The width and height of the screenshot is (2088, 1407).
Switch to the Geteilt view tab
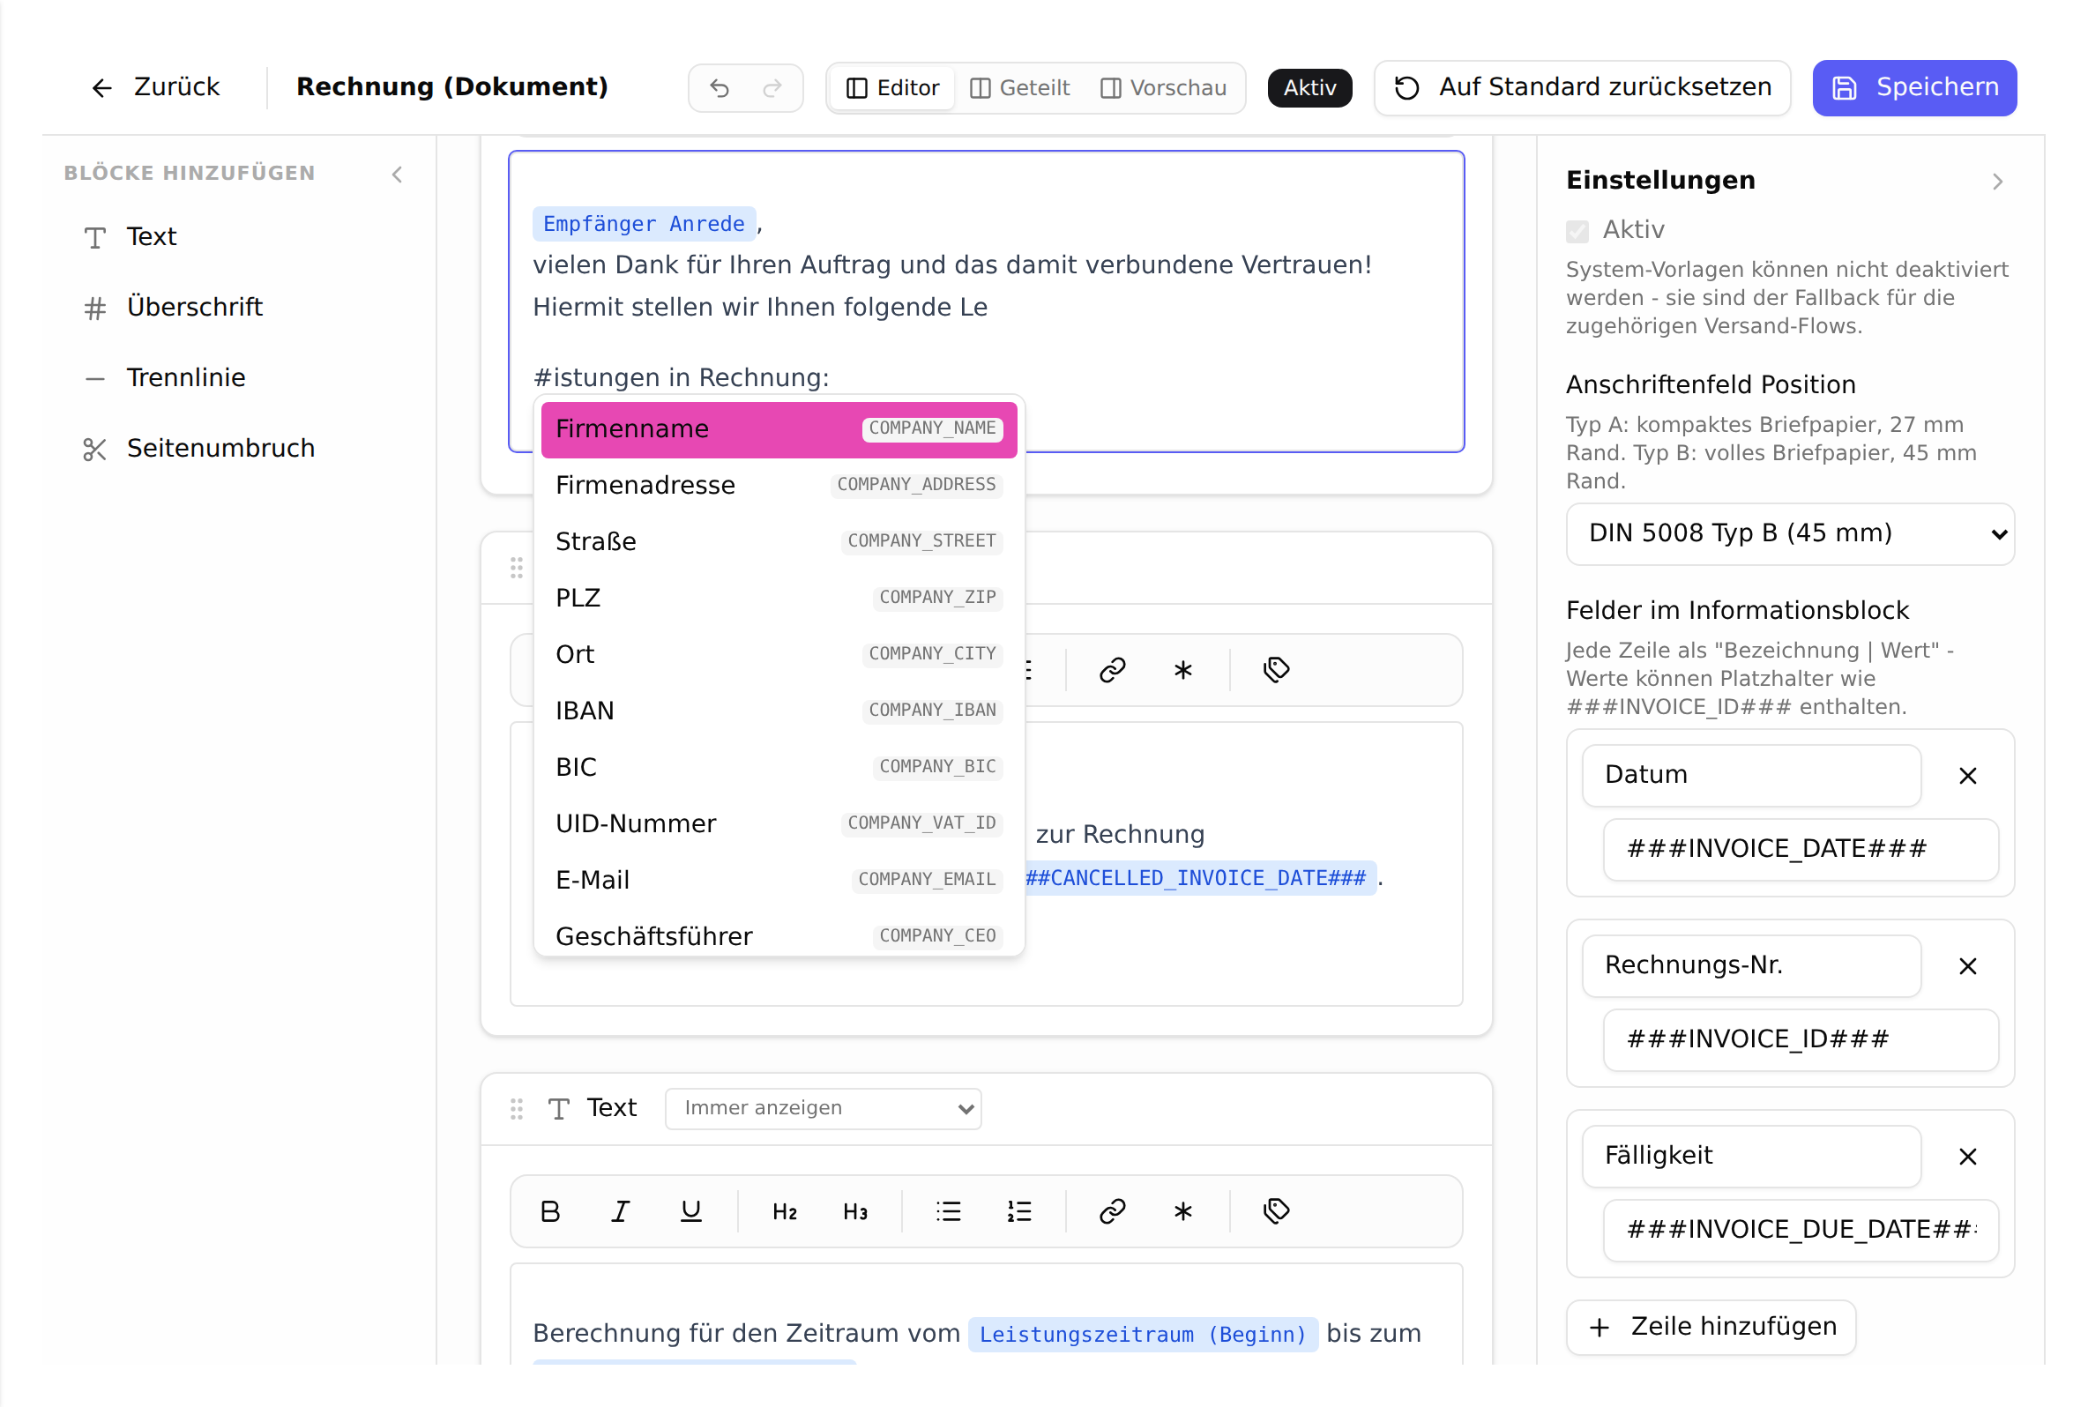click(1020, 88)
